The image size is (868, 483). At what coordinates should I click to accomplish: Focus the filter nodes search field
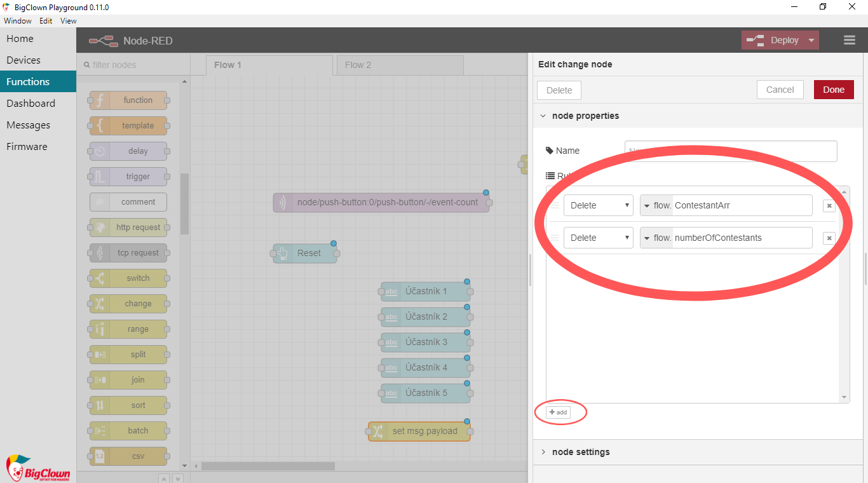point(133,65)
